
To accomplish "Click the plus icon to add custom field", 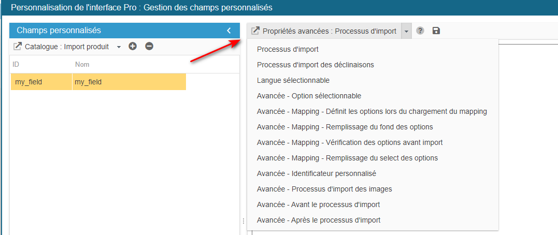I will click(x=133, y=47).
